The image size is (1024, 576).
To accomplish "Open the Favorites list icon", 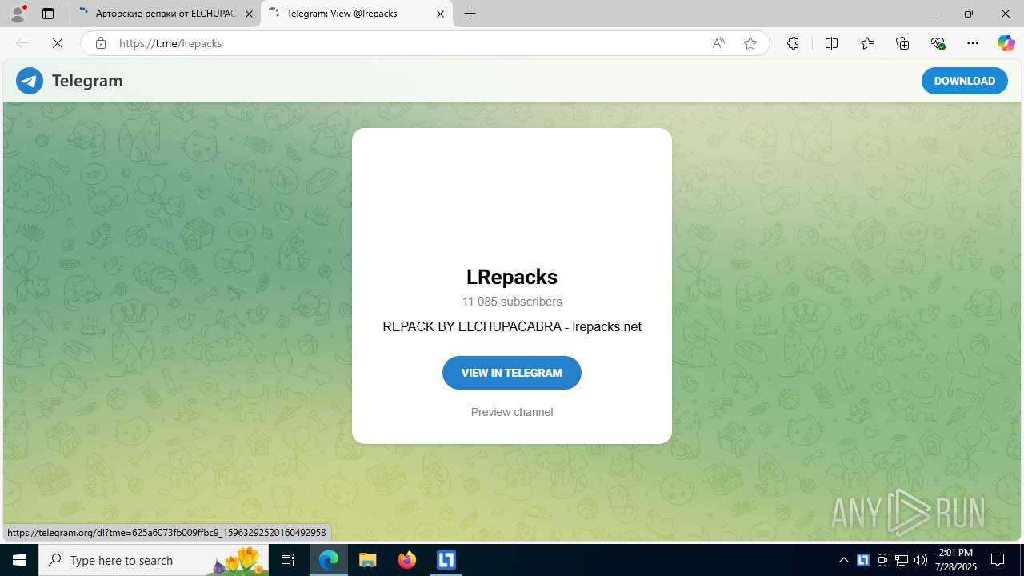I will pos(867,43).
